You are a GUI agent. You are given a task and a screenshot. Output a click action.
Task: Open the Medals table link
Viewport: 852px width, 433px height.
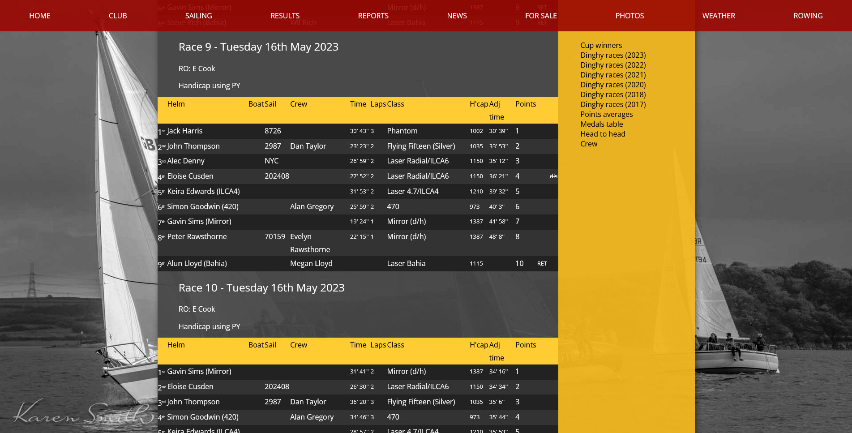pyautogui.click(x=601, y=124)
